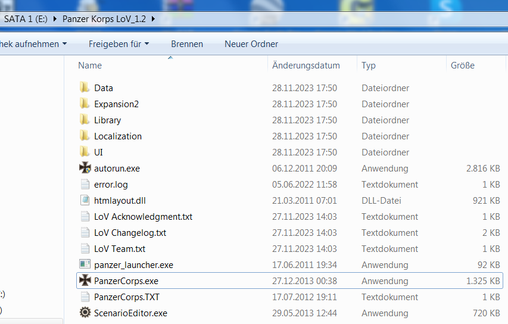
Task: Click date '27.12.2013 00:38' of PanzerCorps.exe
Action: [x=304, y=281]
